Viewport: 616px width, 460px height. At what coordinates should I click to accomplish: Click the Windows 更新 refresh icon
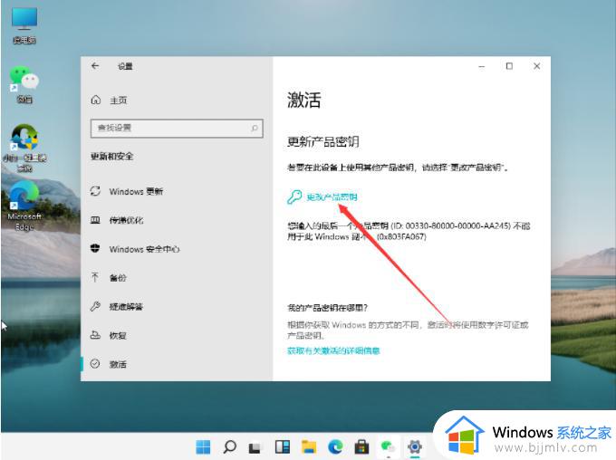pyautogui.click(x=95, y=191)
